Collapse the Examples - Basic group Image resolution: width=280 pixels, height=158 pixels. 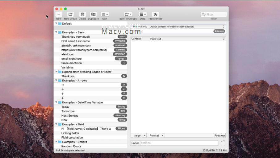56,32
